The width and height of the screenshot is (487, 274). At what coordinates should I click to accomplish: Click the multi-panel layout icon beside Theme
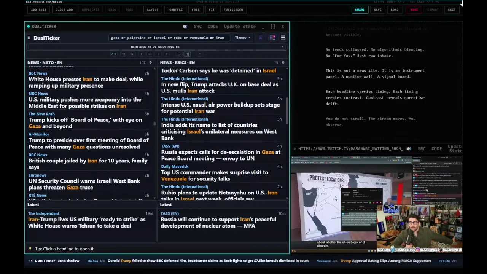tap(272, 38)
